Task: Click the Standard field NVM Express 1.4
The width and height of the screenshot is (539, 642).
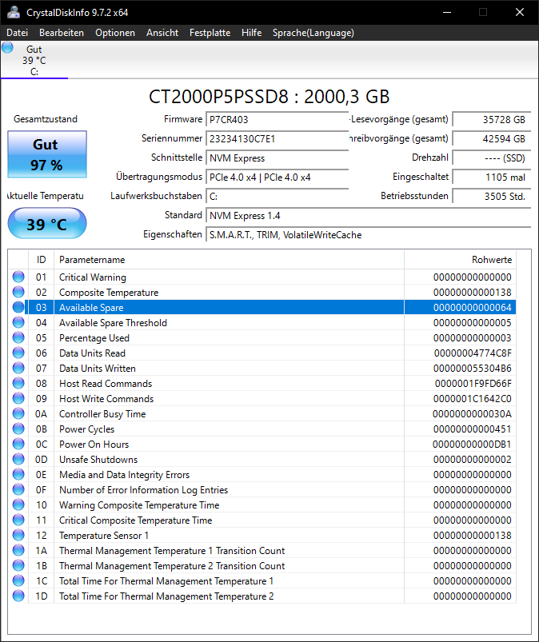Action: (368, 216)
